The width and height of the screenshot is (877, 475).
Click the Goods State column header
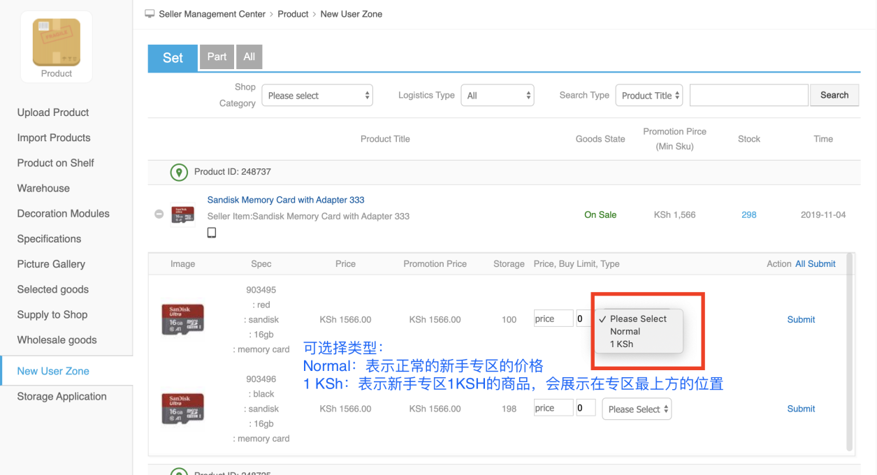(600, 139)
